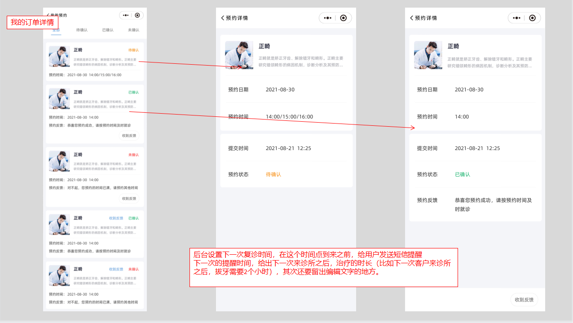The width and height of the screenshot is (573, 323).
Task: Click the back arrow beside 预约详情 in middle screen
Action: click(x=223, y=18)
